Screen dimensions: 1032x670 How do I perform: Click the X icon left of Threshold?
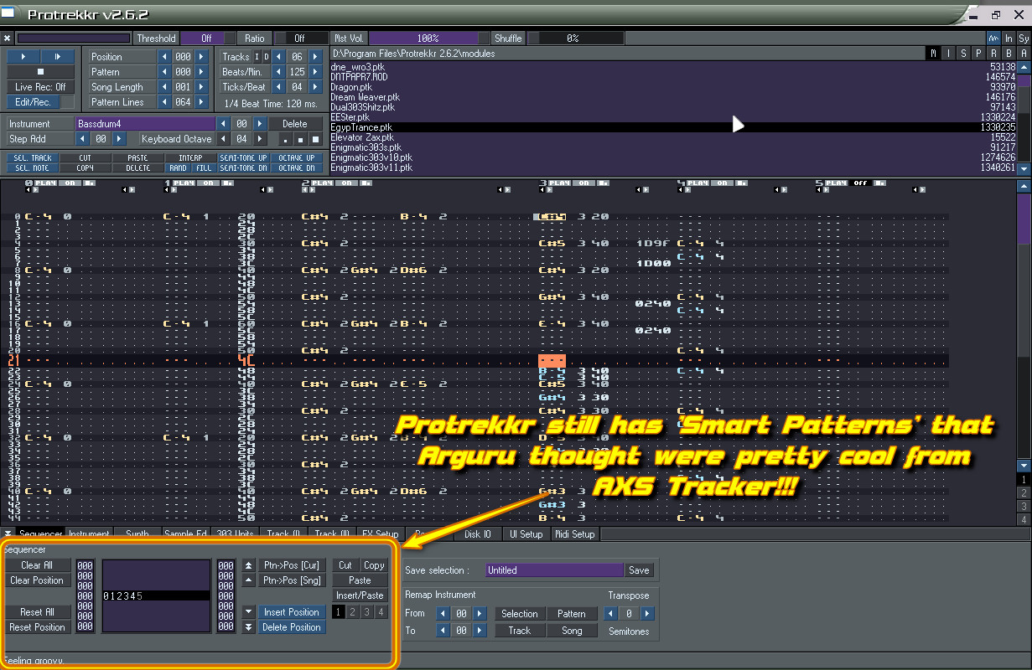[7, 39]
